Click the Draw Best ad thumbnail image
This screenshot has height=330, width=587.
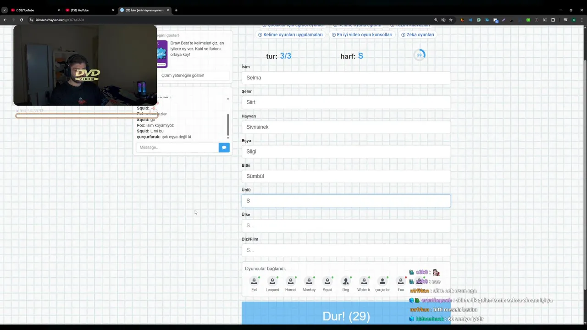(x=162, y=54)
